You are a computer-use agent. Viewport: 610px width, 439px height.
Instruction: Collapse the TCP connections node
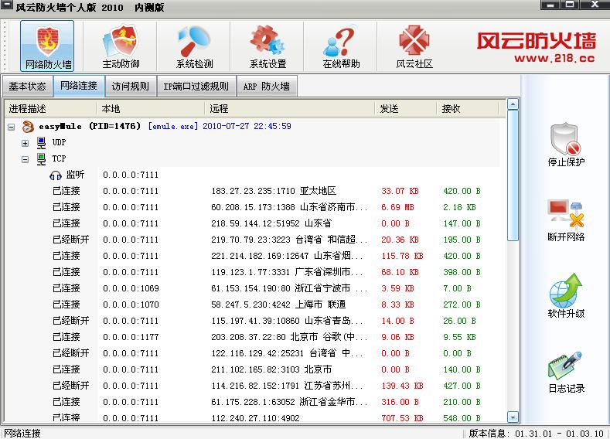point(25,159)
